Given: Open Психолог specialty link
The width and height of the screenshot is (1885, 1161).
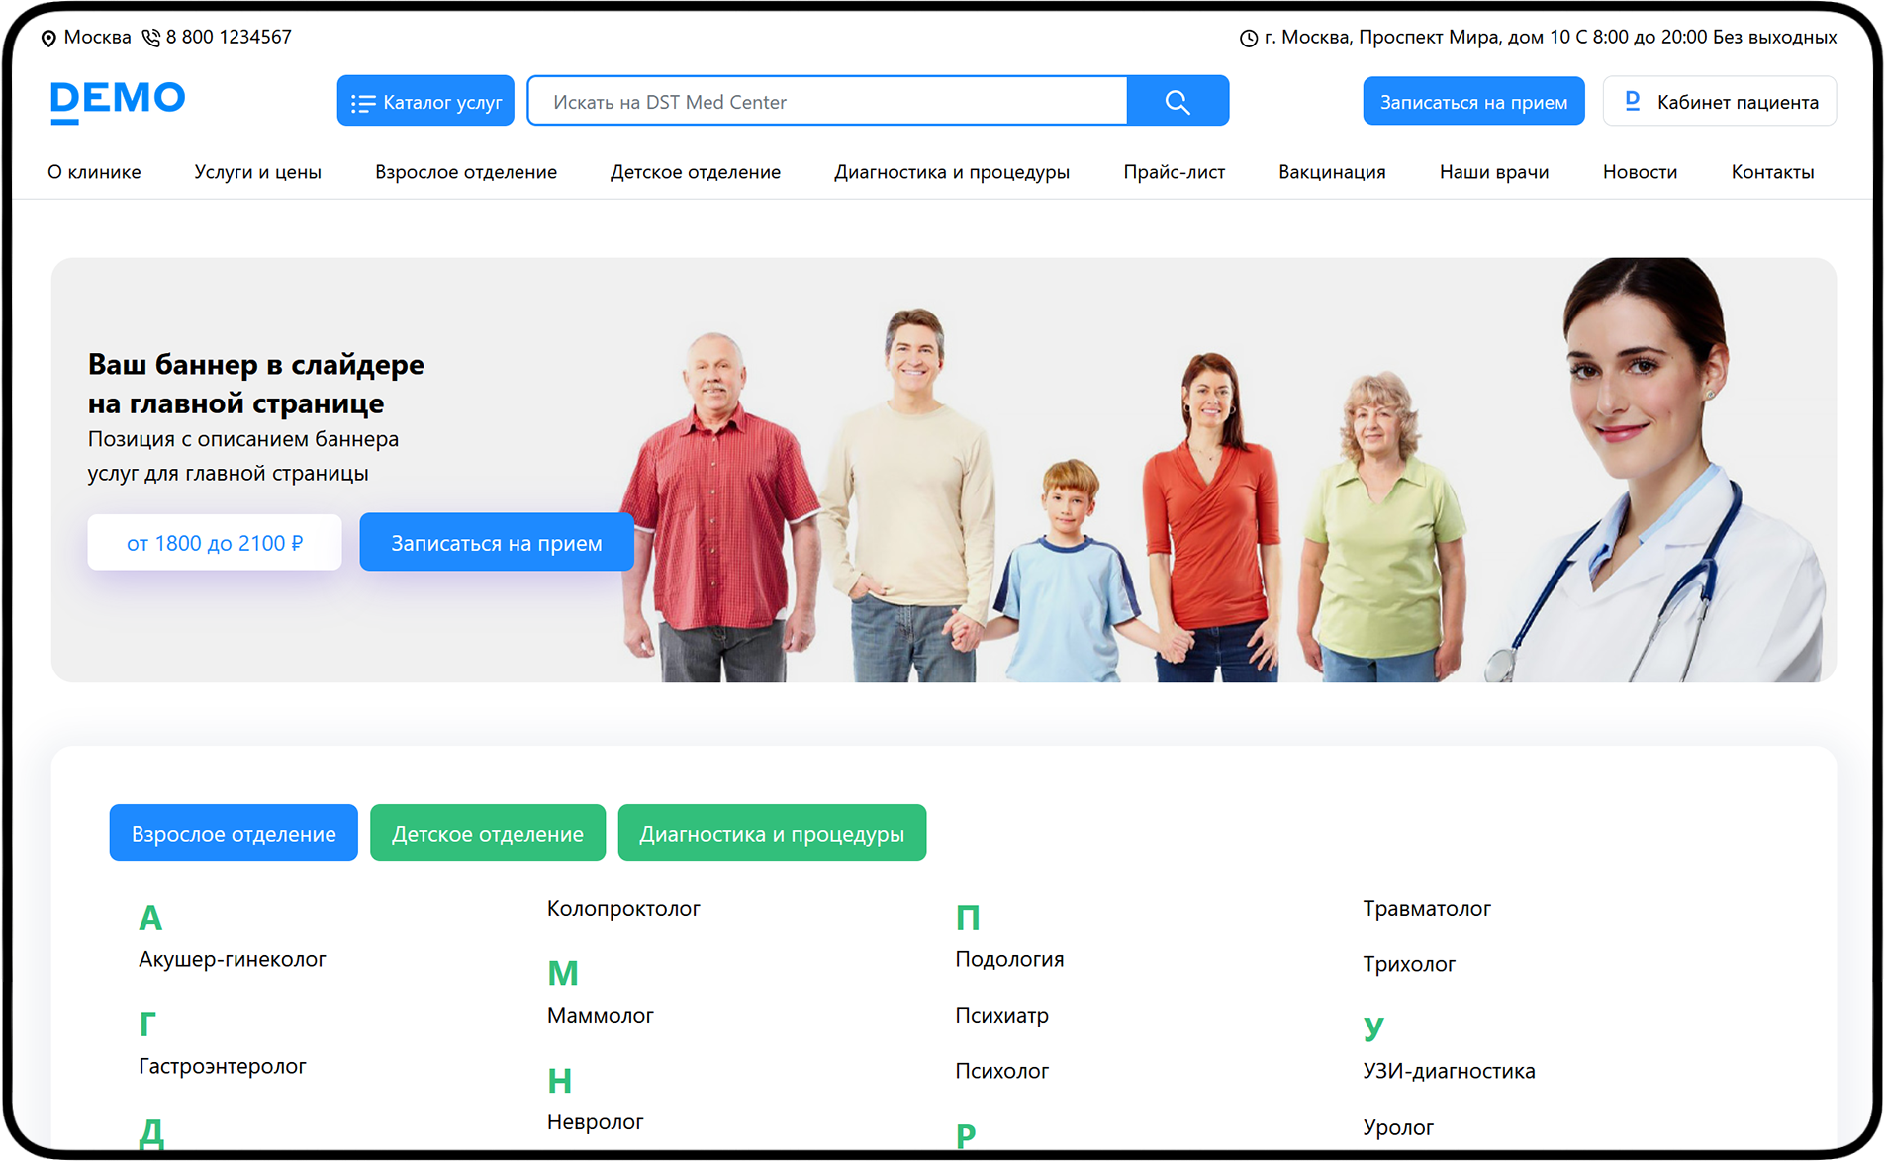Looking at the screenshot, I should tap(1001, 1070).
